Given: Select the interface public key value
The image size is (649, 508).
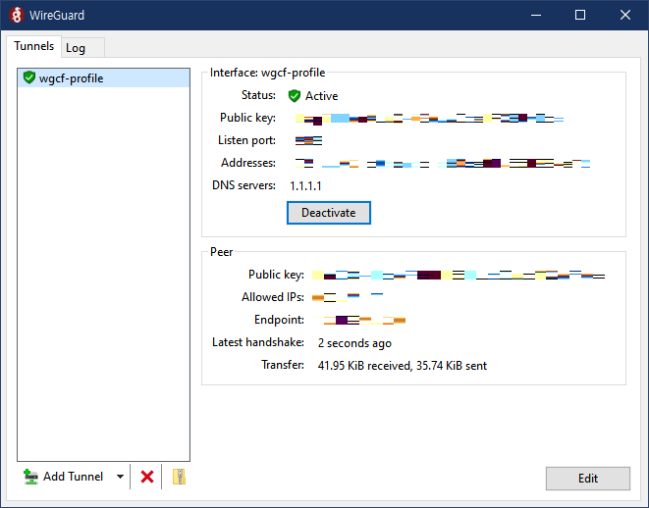Looking at the screenshot, I should pyautogui.click(x=430, y=119).
